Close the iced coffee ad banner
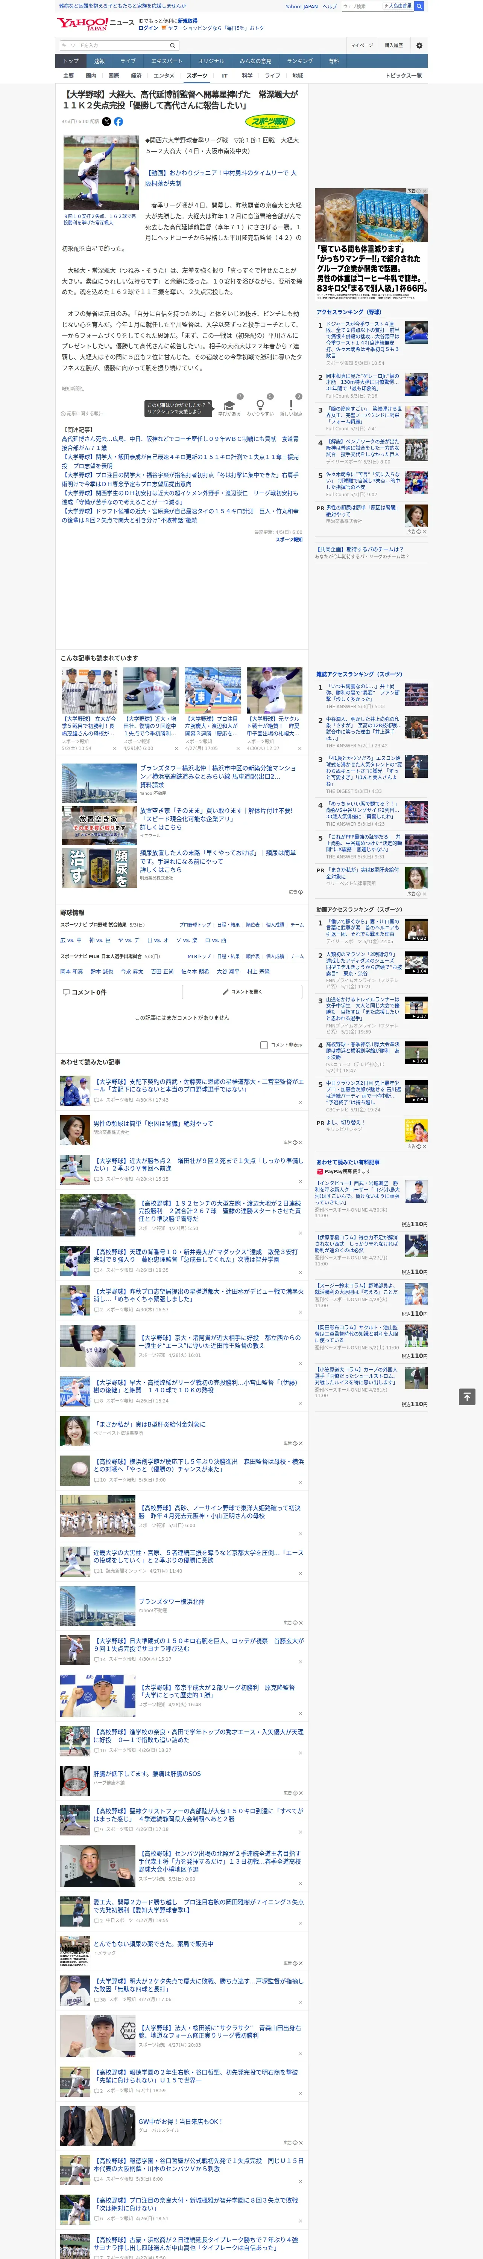This screenshot has width=483, height=2259. pos(424,191)
